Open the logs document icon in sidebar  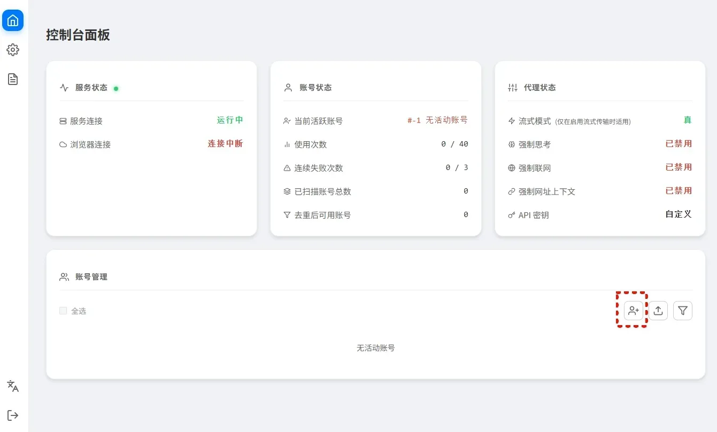[x=13, y=79]
